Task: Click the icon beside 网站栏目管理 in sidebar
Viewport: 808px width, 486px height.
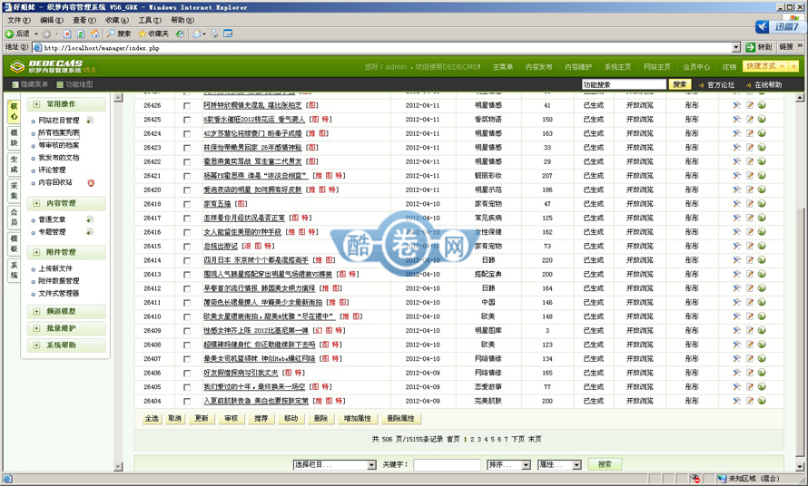Action: (x=90, y=120)
